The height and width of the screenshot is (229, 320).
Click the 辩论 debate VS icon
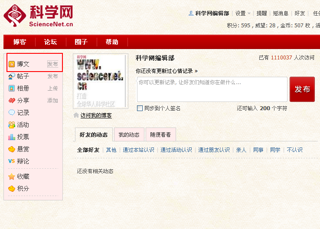(x=12, y=161)
